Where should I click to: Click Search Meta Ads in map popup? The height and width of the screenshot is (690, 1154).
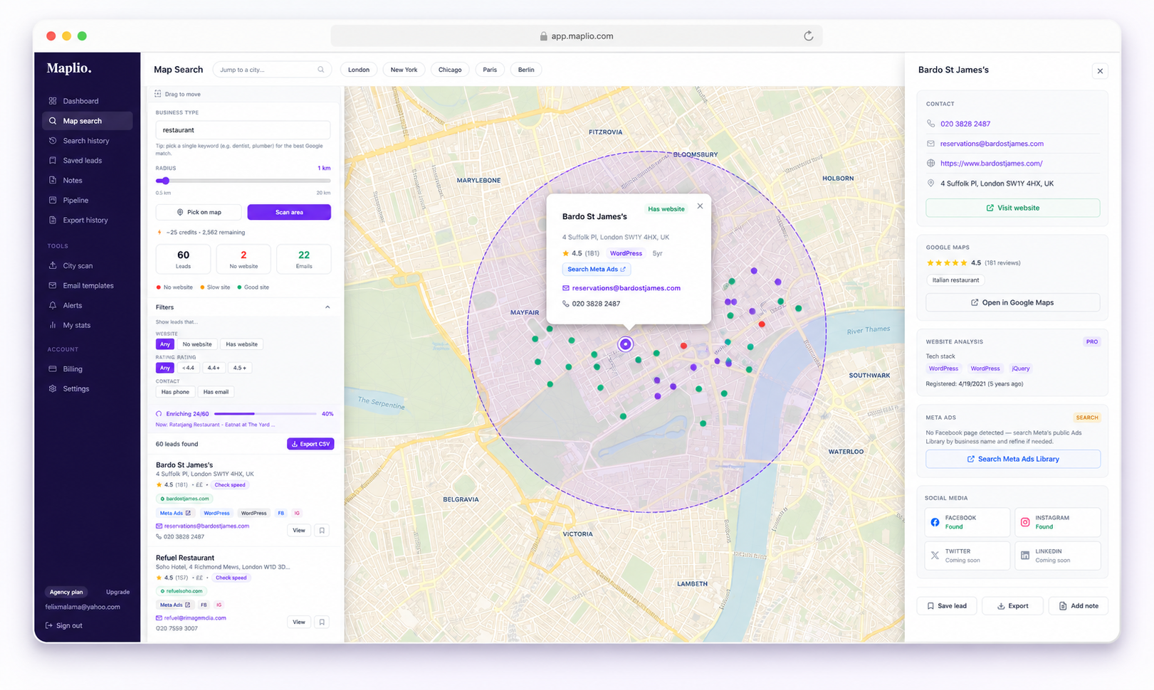tap(597, 270)
